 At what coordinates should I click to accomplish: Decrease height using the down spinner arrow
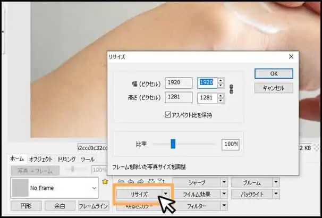221,100
